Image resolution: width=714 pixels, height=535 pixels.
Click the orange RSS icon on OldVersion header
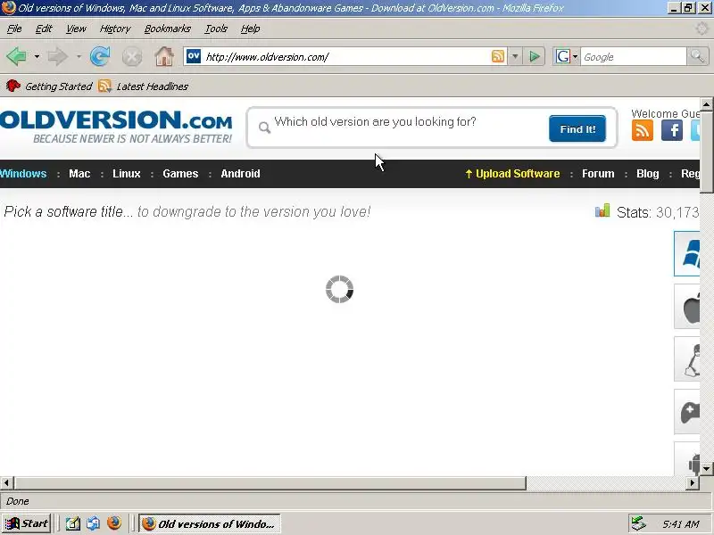(x=642, y=130)
